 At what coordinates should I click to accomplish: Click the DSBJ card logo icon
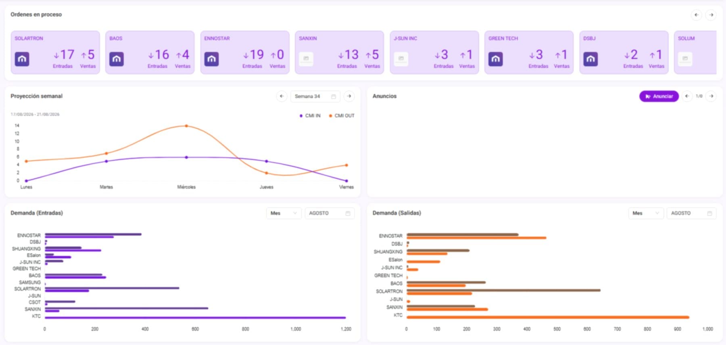[x=590, y=59]
